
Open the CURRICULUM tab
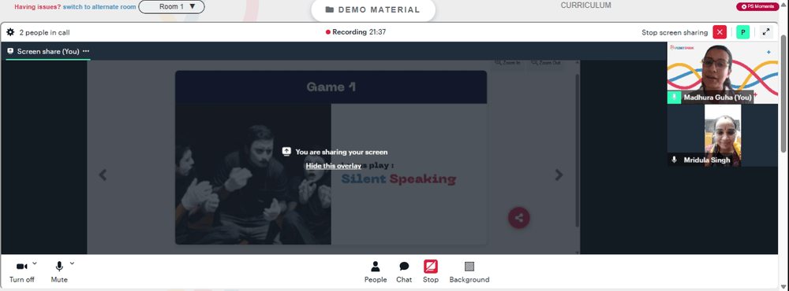click(585, 6)
